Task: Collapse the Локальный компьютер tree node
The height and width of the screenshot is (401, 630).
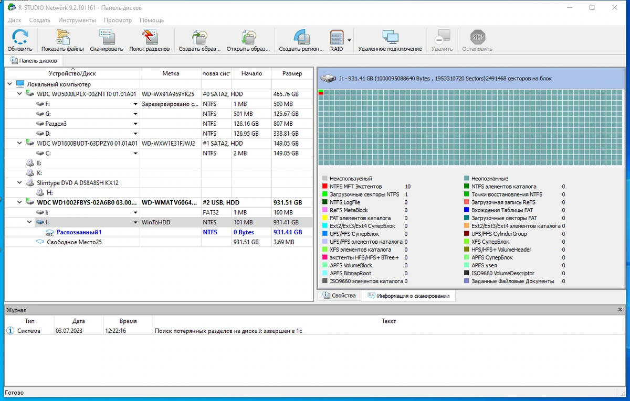Action: pyautogui.click(x=10, y=84)
